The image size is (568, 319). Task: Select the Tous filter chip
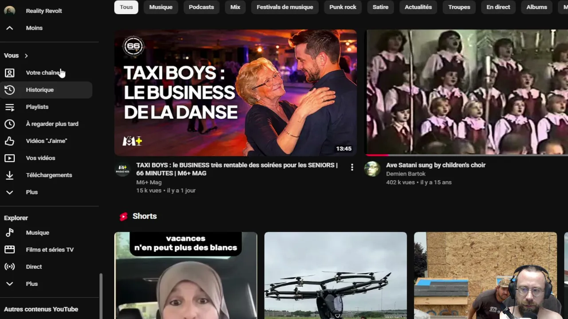126,7
